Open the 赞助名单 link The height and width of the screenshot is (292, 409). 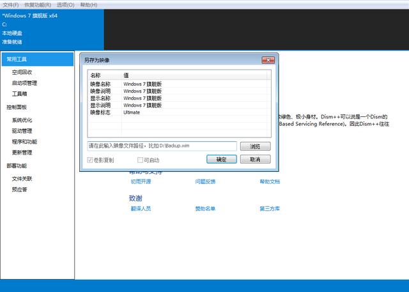205,208
